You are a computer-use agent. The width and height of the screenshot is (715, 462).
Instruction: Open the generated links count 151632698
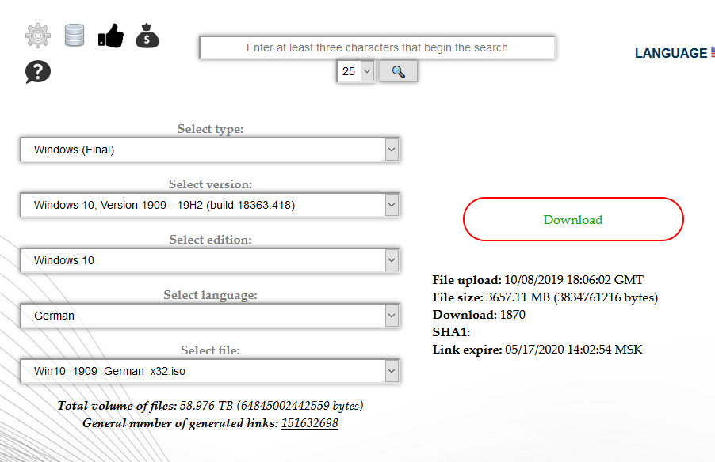click(310, 423)
